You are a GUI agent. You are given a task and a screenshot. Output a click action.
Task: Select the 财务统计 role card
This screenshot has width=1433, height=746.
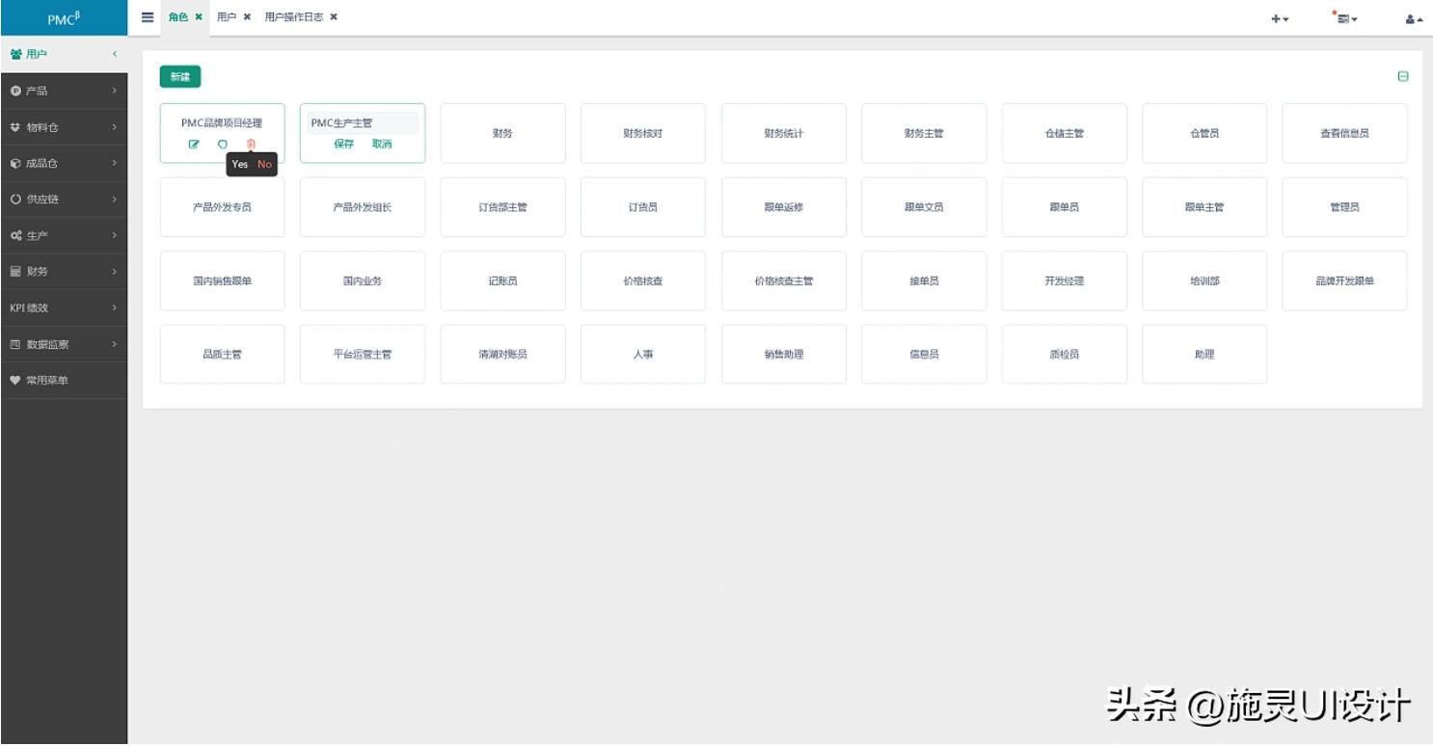784,133
